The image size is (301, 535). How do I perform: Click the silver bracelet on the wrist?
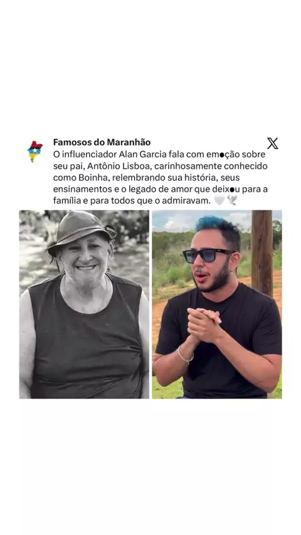(x=185, y=356)
